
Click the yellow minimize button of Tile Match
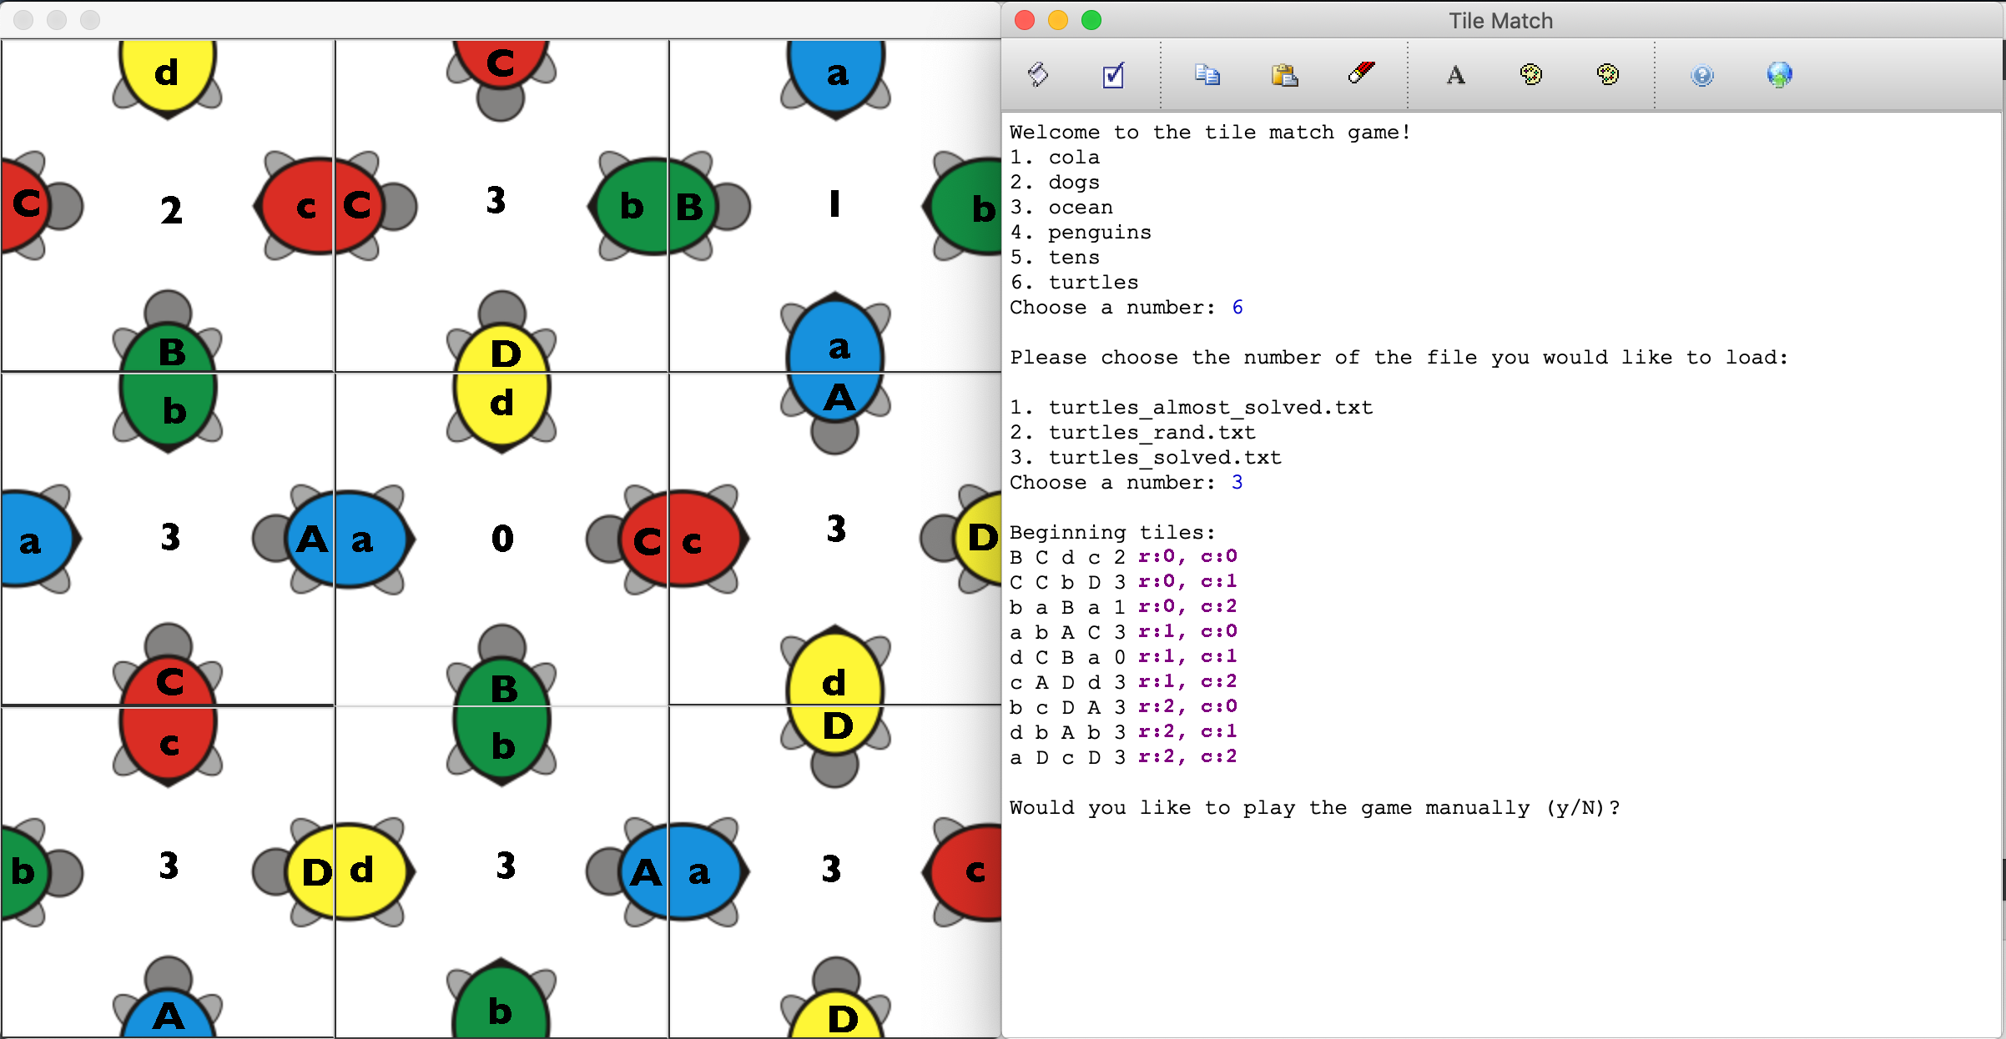tap(1057, 21)
